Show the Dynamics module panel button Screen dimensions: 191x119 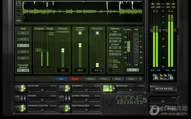tap(62, 89)
